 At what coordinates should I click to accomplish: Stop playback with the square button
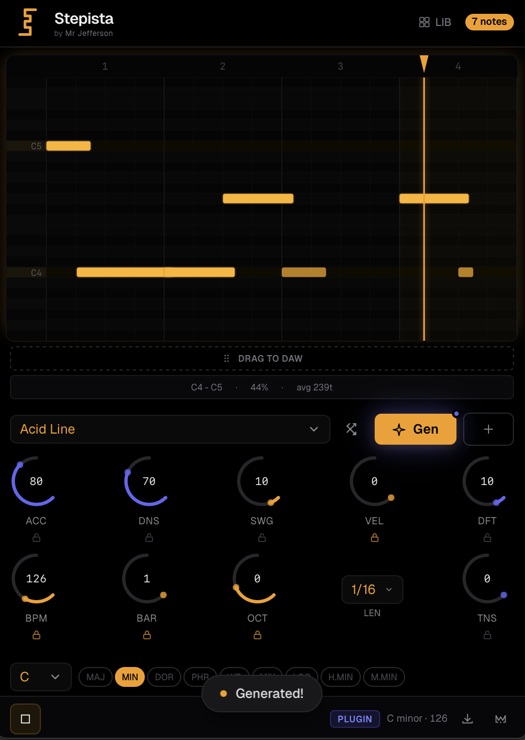25,719
